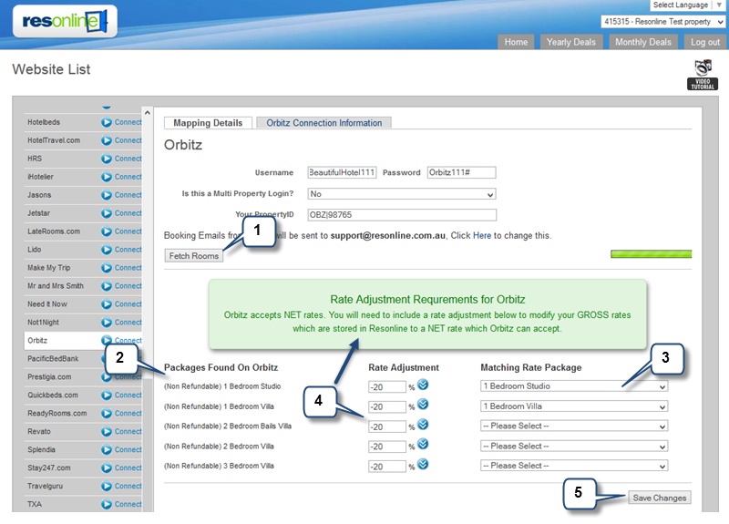Click the website list scroll up arrow
Viewport: 729px width, 524px height.
pos(148,112)
